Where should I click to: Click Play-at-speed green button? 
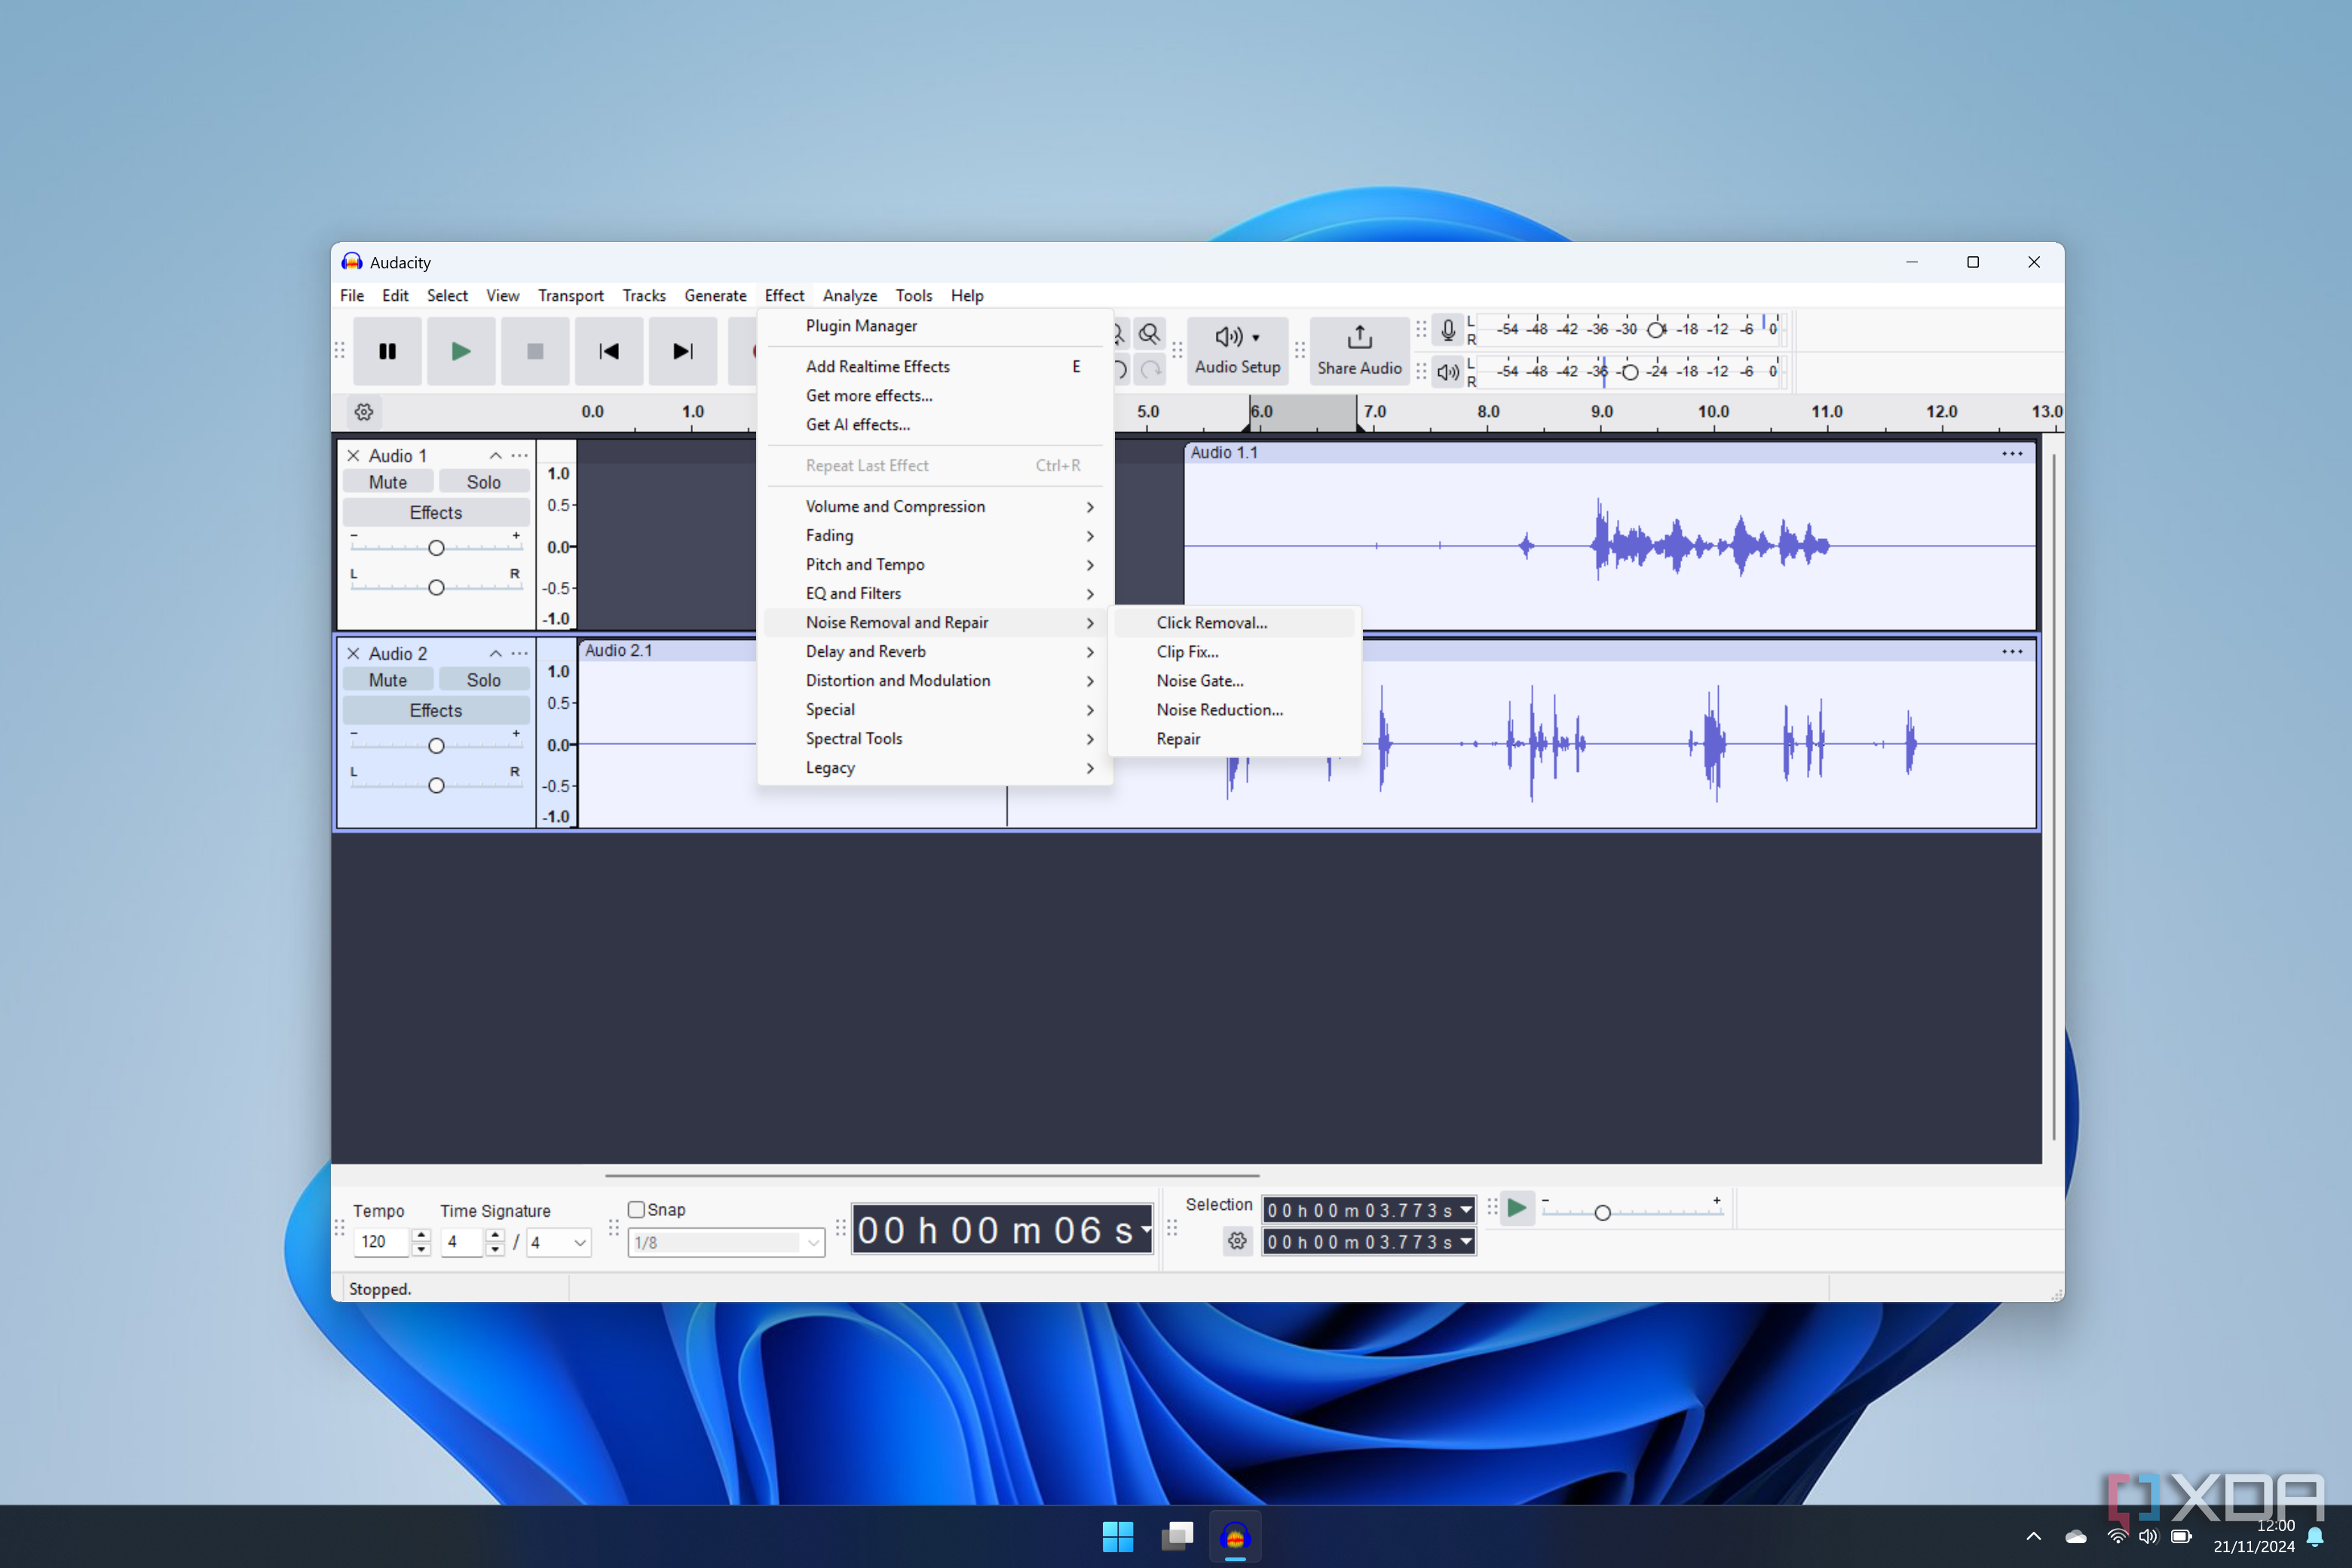point(1516,1209)
